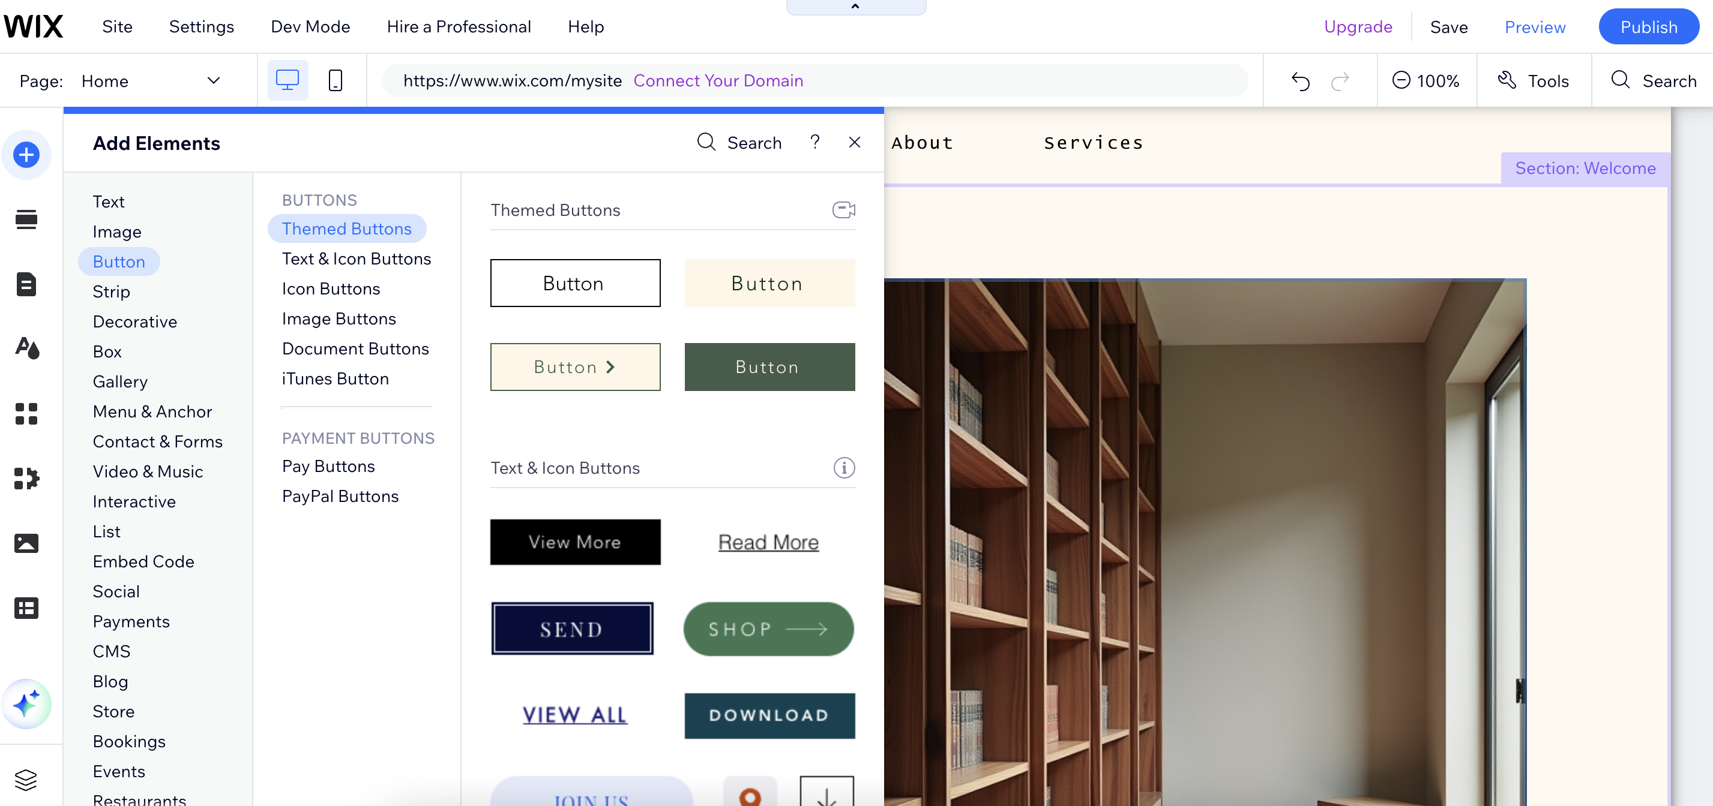Open the Layers icon at sidebar bottom

(x=26, y=780)
